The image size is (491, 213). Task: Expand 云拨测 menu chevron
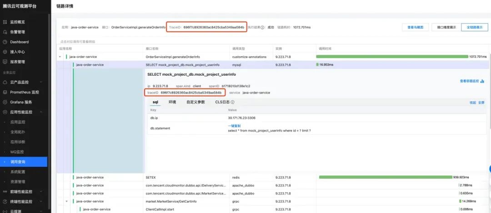(41, 211)
